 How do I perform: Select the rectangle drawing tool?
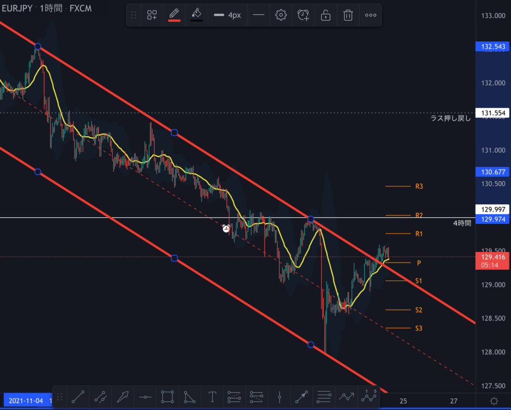click(x=167, y=397)
